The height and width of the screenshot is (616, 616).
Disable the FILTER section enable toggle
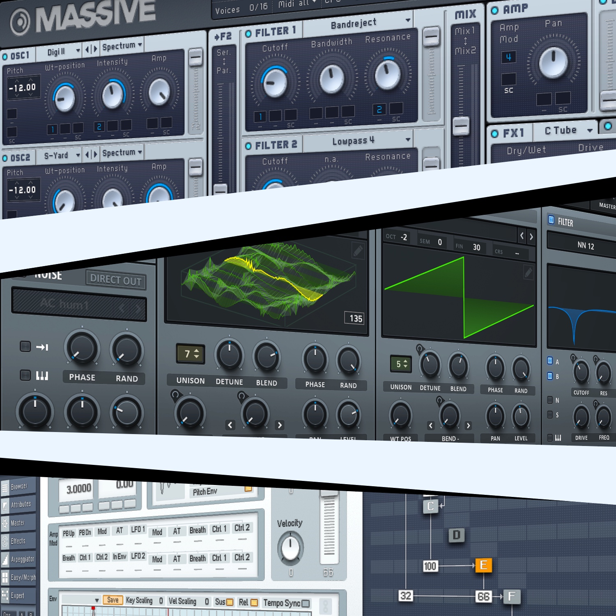550,221
